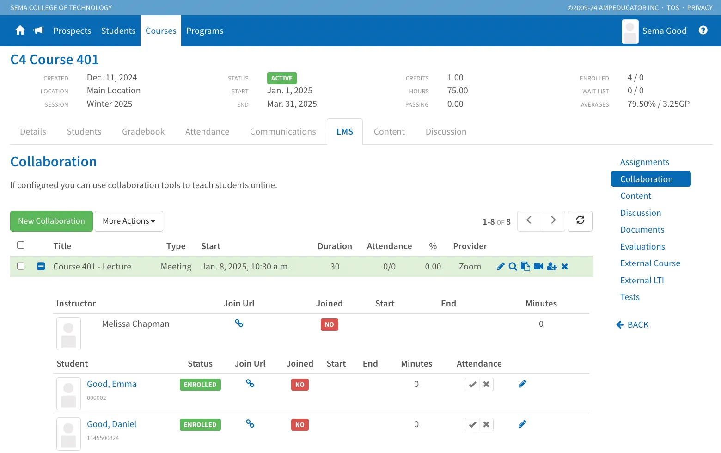
Task: Switch to the Gradebook tab
Action: click(143, 132)
